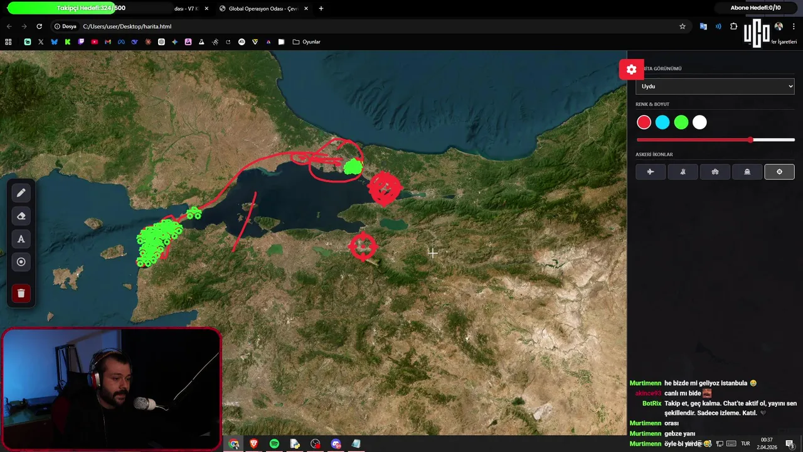
Task: Click the Spotify taskbar icon
Action: coord(274,444)
